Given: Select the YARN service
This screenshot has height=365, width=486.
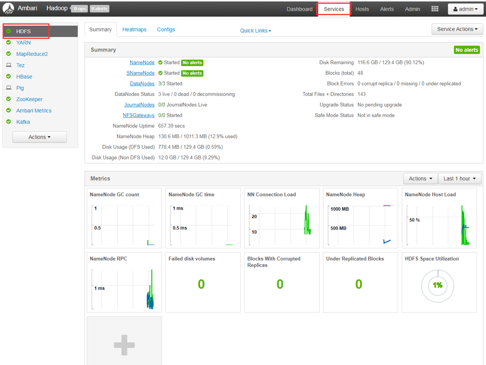Looking at the screenshot, I should (23, 43).
